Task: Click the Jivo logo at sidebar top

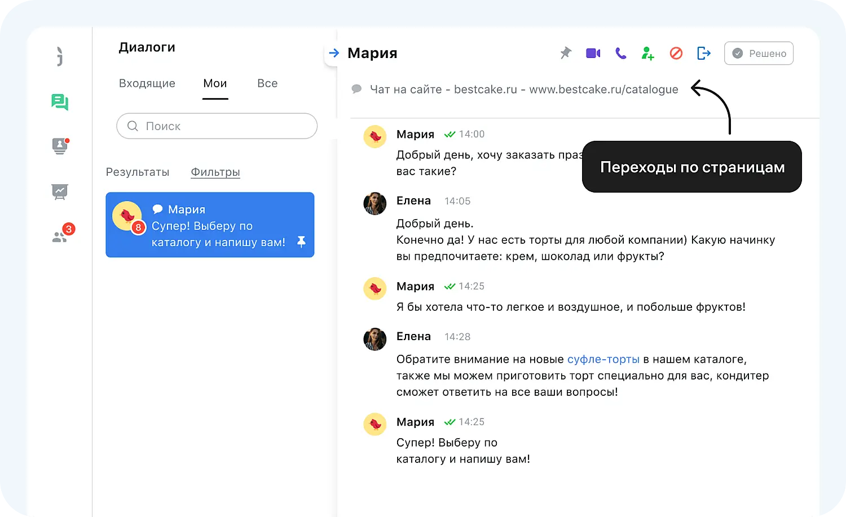Action: [x=60, y=56]
